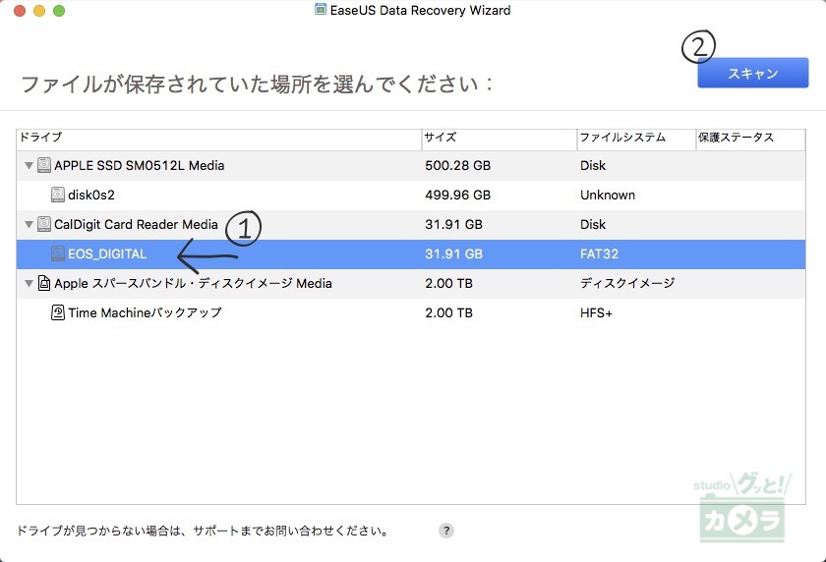Click the Apple sparse bundle image icon
826x562 pixels.
tap(44, 283)
